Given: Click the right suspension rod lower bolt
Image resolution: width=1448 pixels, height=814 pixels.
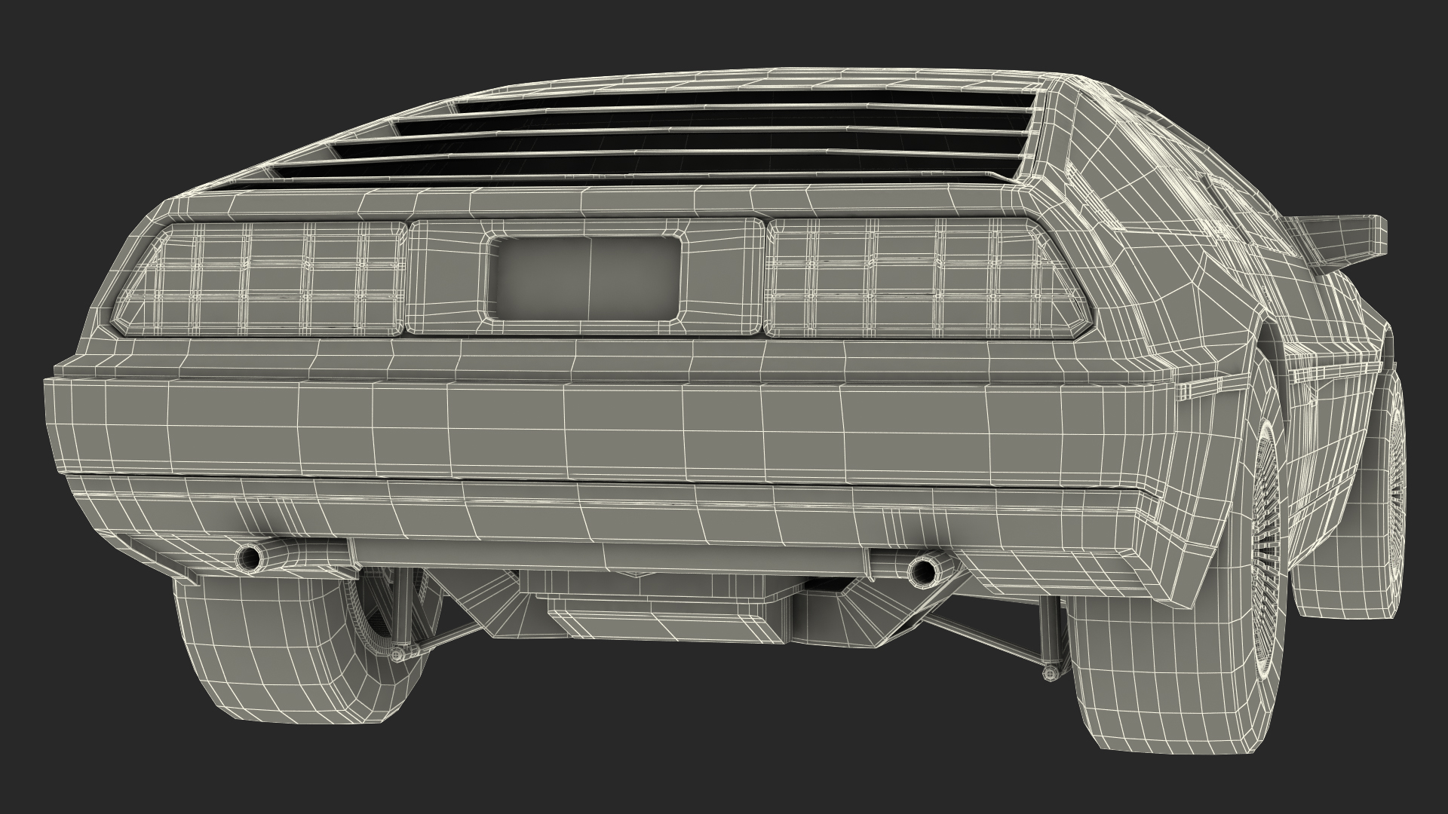Looking at the screenshot, I should click(x=1049, y=674).
